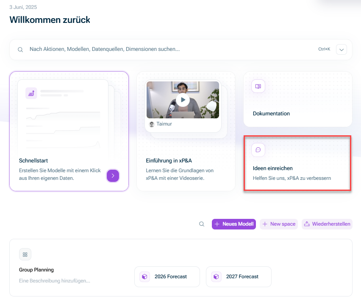Open the Einführung in xP&A title
The width and height of the screenshot is (361, 302).
(169, 160)
